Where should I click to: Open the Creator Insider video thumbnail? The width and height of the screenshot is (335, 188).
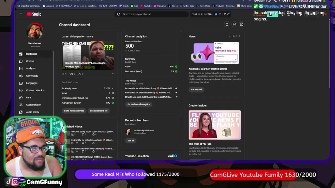coord(215,125)
